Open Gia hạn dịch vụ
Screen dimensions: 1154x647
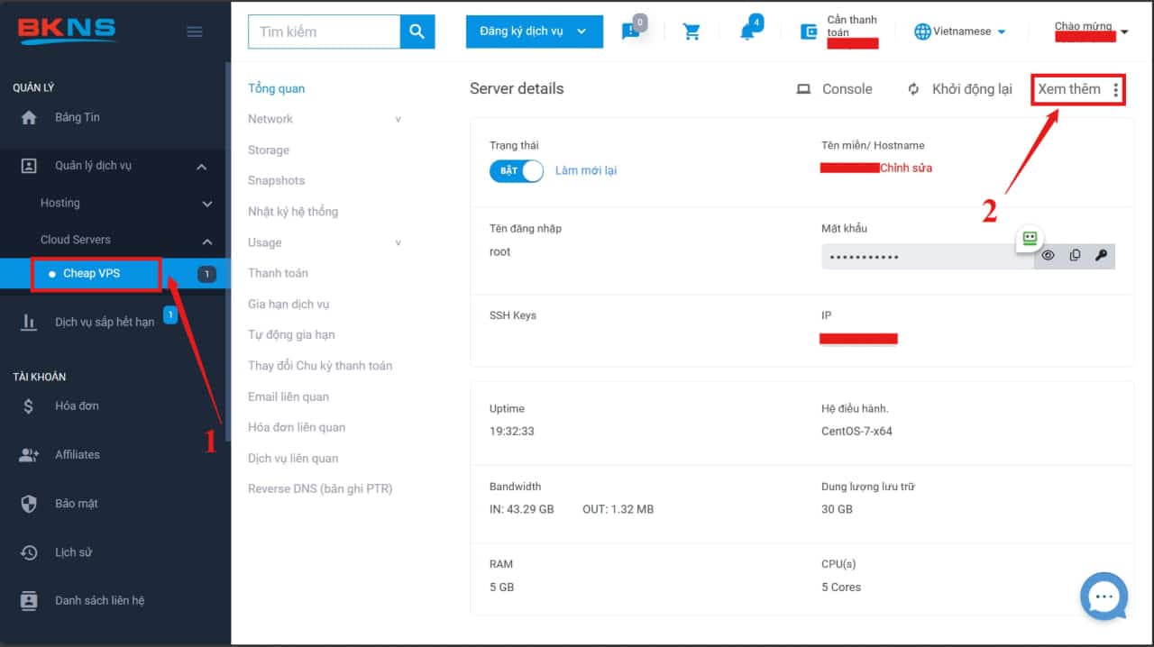[290, 304]
